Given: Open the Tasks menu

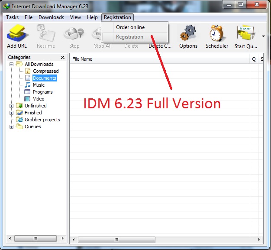Looking at the screenshot, I should (x=12, y=17).
